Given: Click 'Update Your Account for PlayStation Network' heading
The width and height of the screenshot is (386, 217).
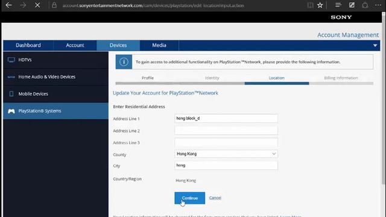Looking at the screenshot, I should [165, 93].
